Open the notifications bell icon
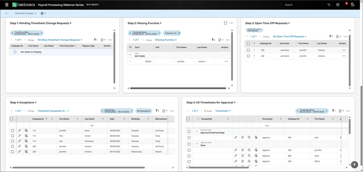363x172 pixels. click(345, 5)
